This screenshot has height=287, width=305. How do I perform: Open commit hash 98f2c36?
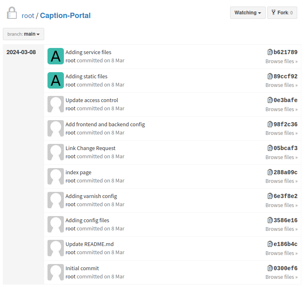tap(285, 124)
